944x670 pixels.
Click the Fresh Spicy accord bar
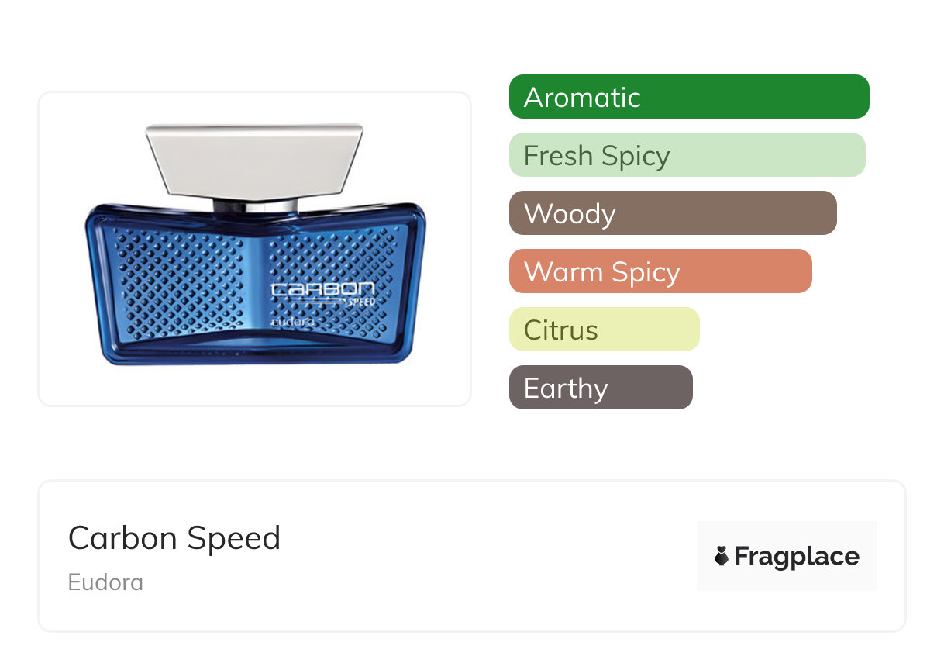pyautogui.click(x=687, y=155)
